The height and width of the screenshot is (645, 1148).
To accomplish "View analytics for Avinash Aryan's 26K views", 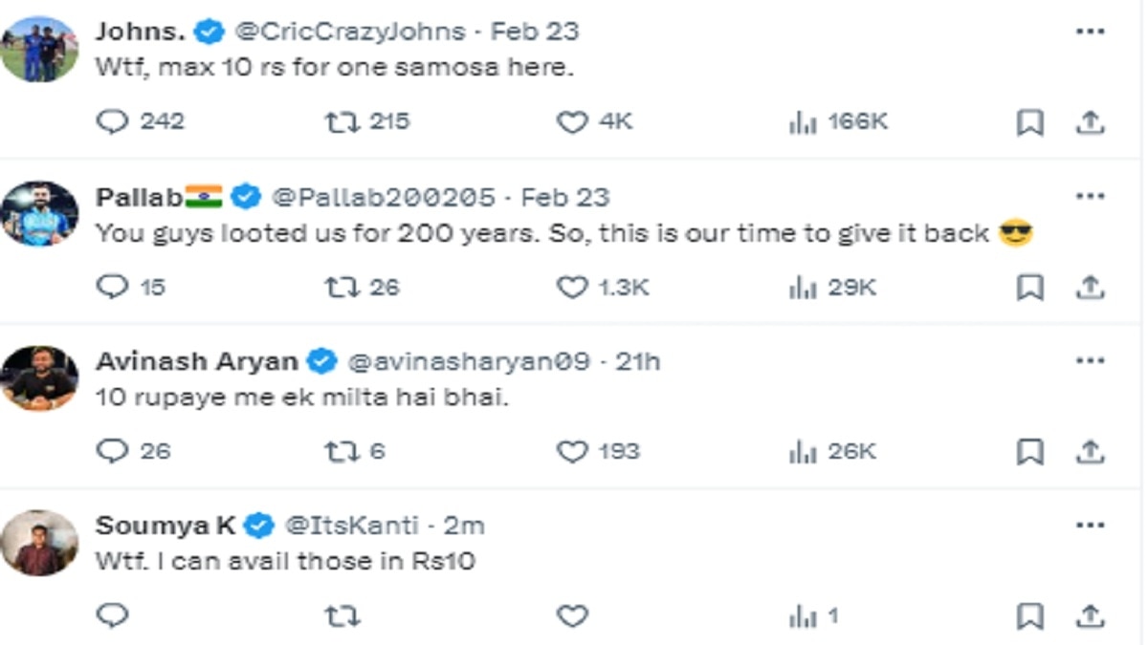I will (802, 451).
